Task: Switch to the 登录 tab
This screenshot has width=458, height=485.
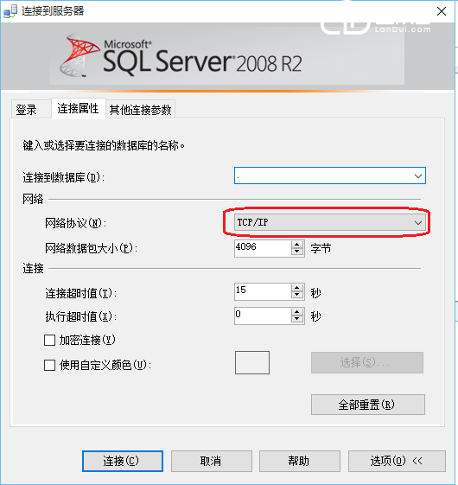Action: pyautogui.click(x=27, y=110)
